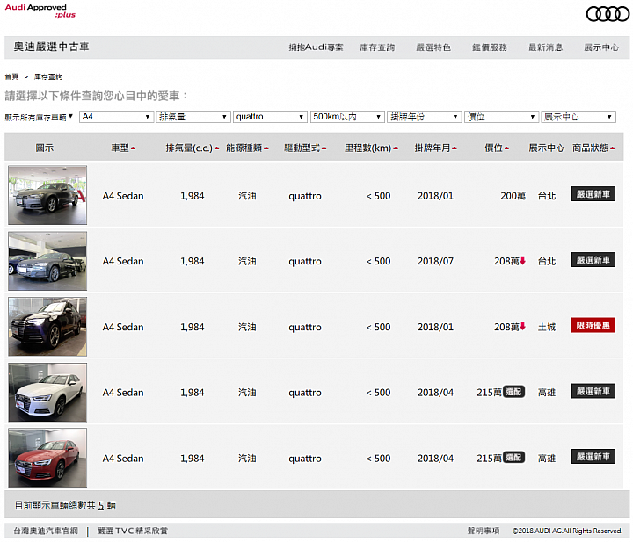Image resolution: width=633 pixels, height=542 pixels.
Task: Open 庫存查詢 menu item
Action: coord(377,47)
